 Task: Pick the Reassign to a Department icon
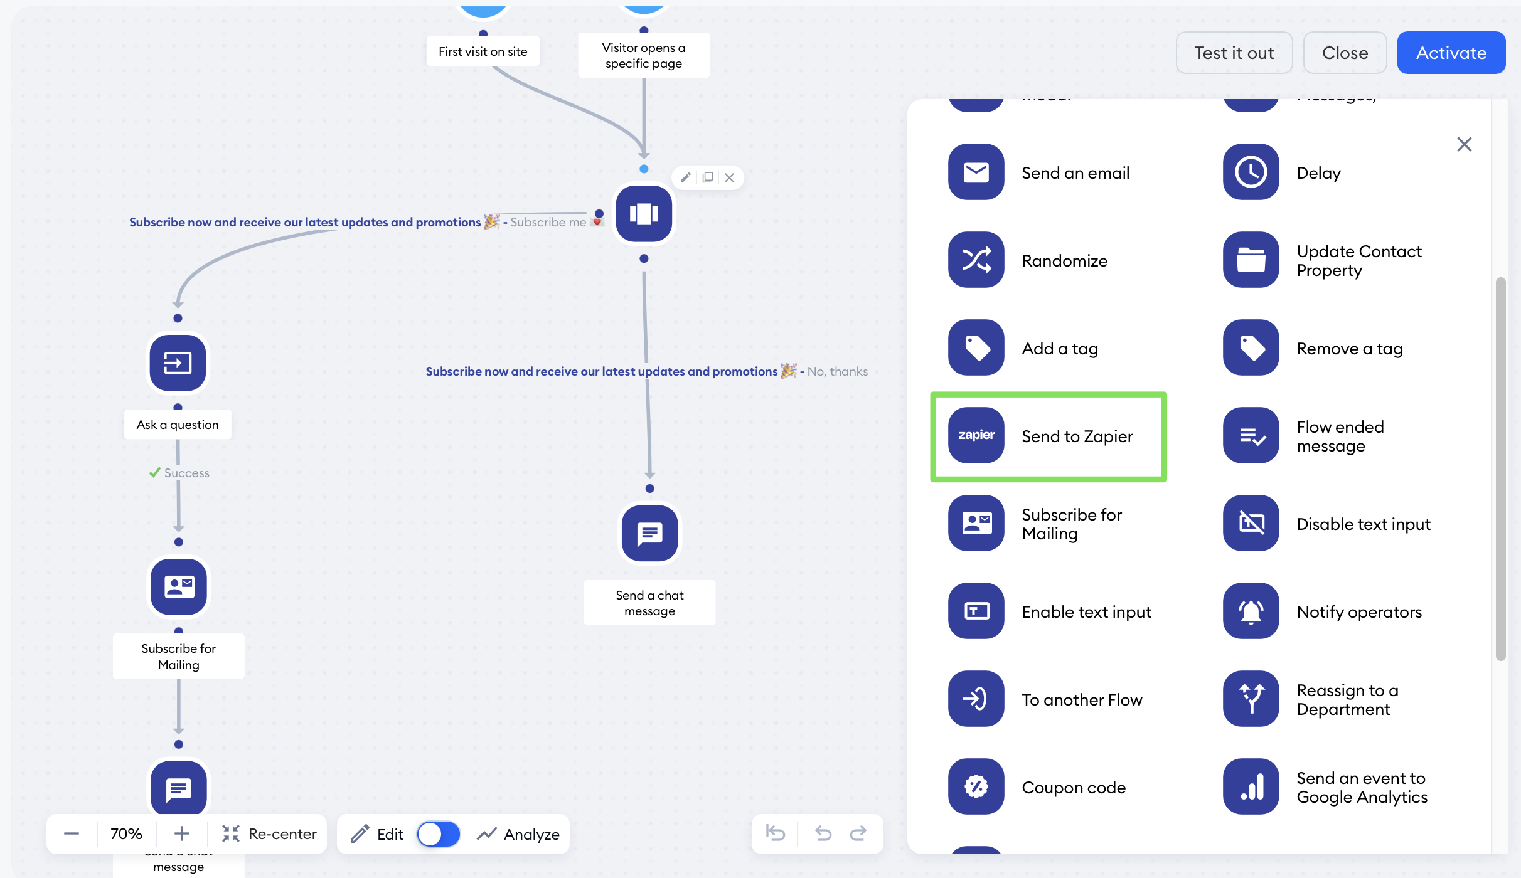(1251, 699)
